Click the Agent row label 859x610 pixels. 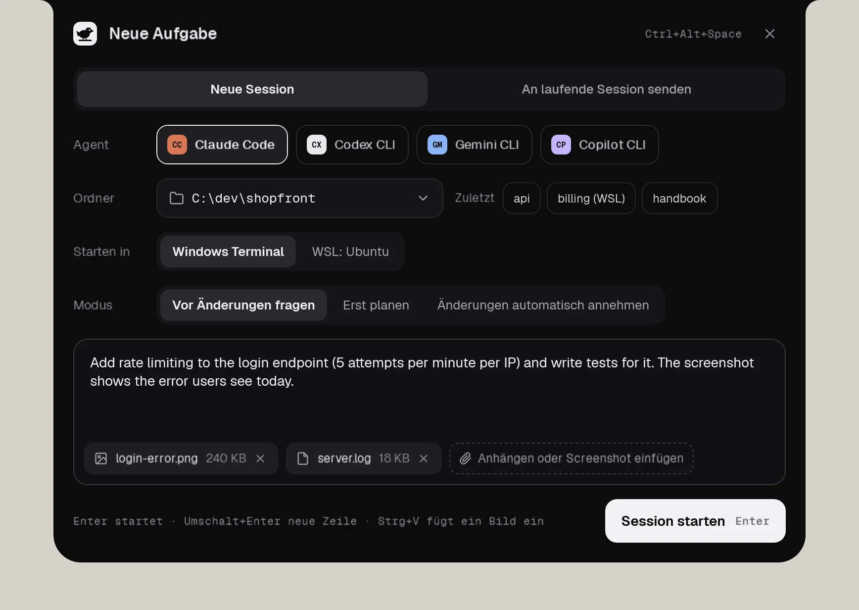click(91, 145)
